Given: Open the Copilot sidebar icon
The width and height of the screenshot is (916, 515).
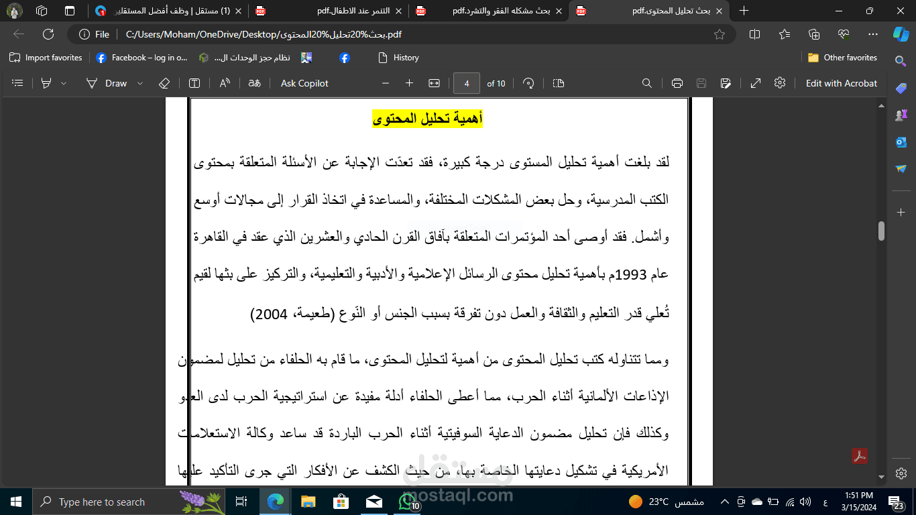Looking at the screenshot, I should pos(901,34).
